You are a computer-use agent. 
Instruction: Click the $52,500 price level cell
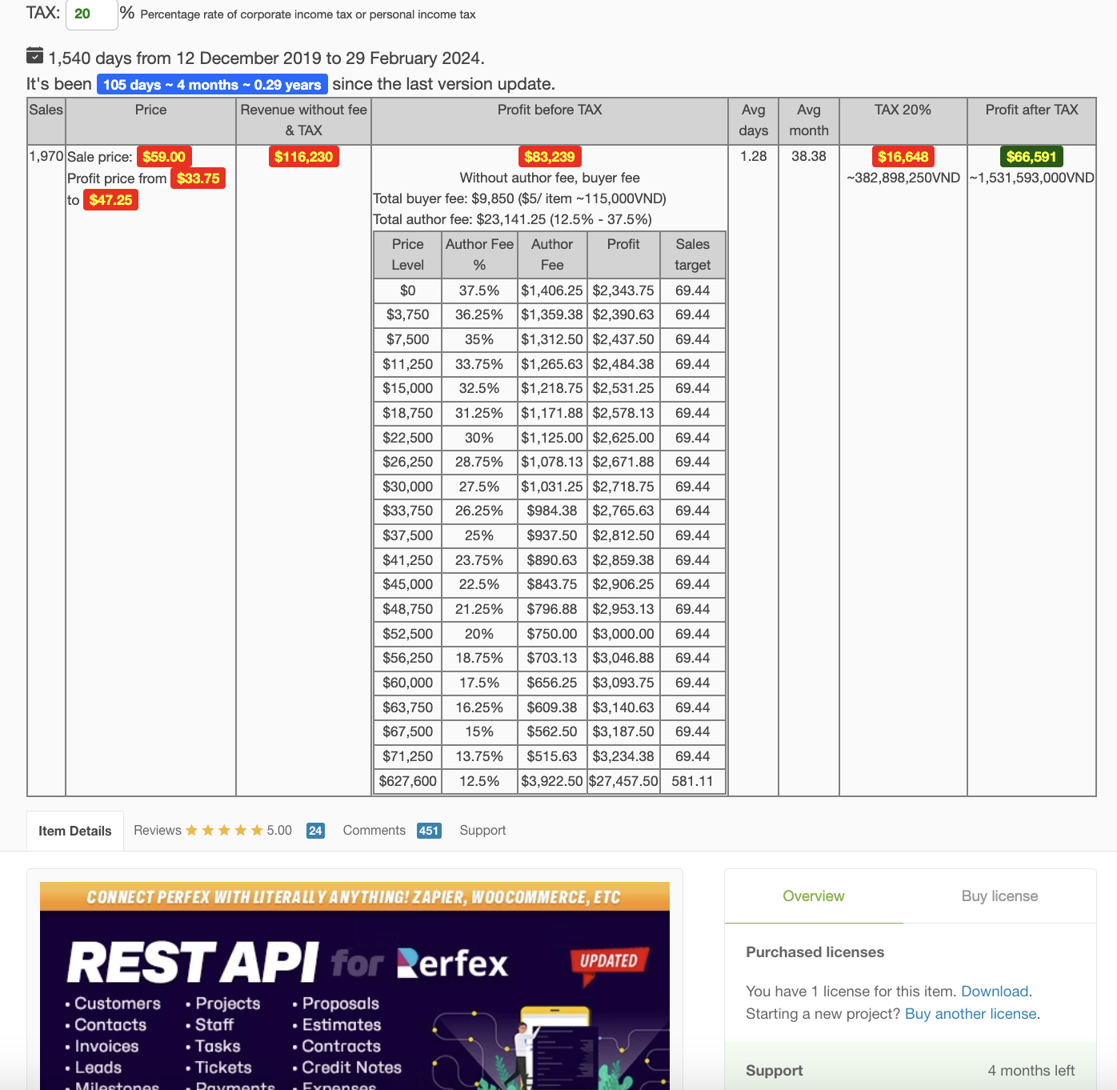pyautogui.click(x=407, y=634)
